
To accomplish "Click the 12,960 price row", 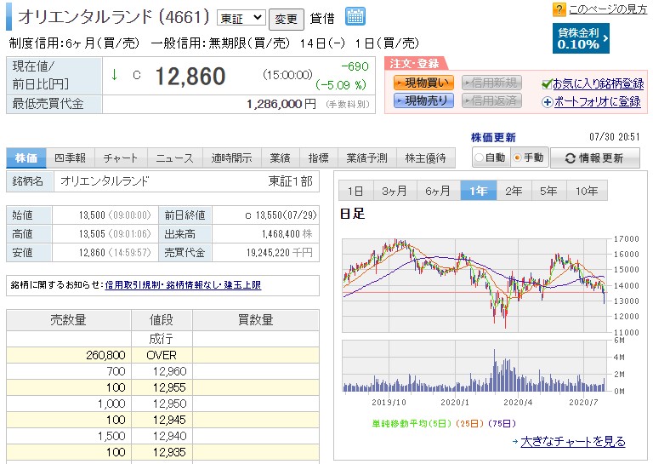I will pyautogui.click(x=163, y=371).
